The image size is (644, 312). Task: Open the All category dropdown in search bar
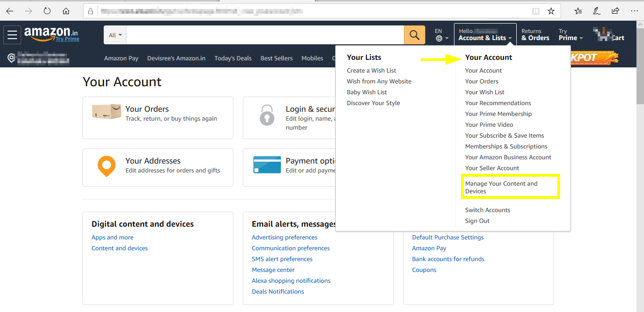coord(115,34)
